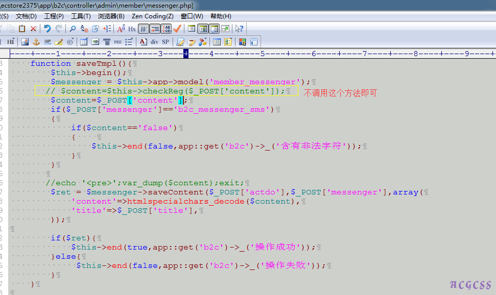Run the spell check checkmark icon
The image size is (496, 295).
point(177,29)
